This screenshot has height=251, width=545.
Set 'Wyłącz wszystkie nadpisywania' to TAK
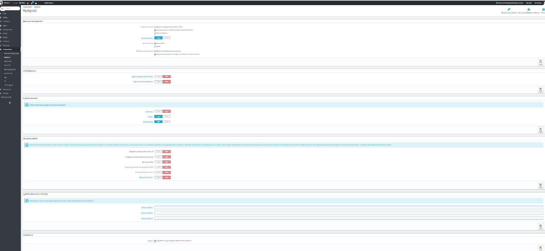coord(158,82)
